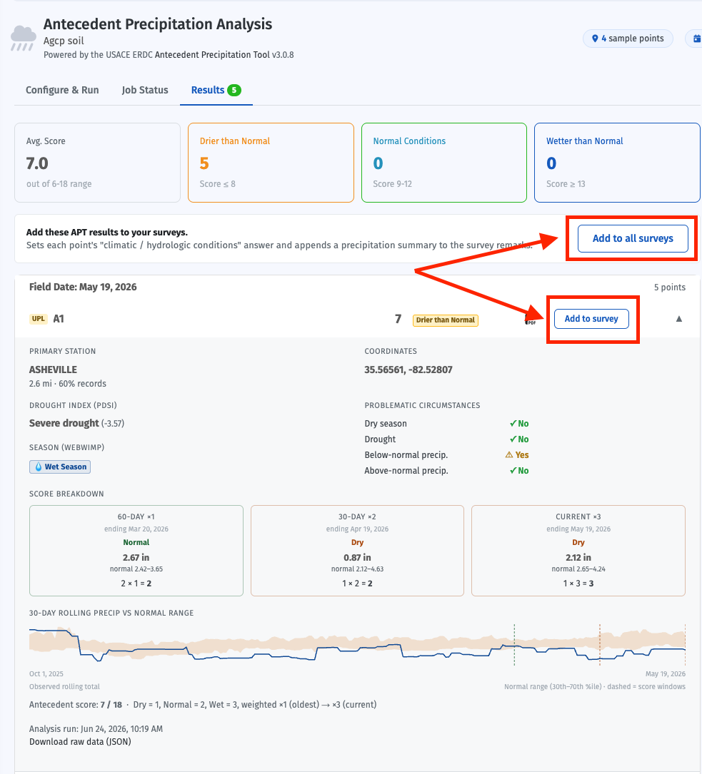Click the 2.6 mi · 60% records text
702x774 pixels.
point(68,384)
